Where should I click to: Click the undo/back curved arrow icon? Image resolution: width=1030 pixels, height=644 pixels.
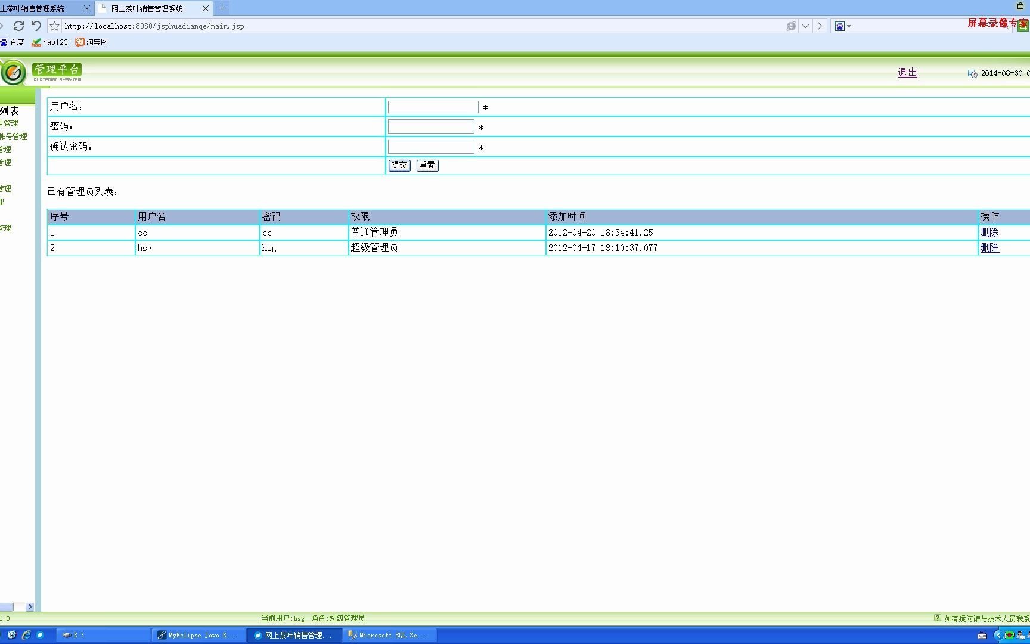tap(36, 26)
